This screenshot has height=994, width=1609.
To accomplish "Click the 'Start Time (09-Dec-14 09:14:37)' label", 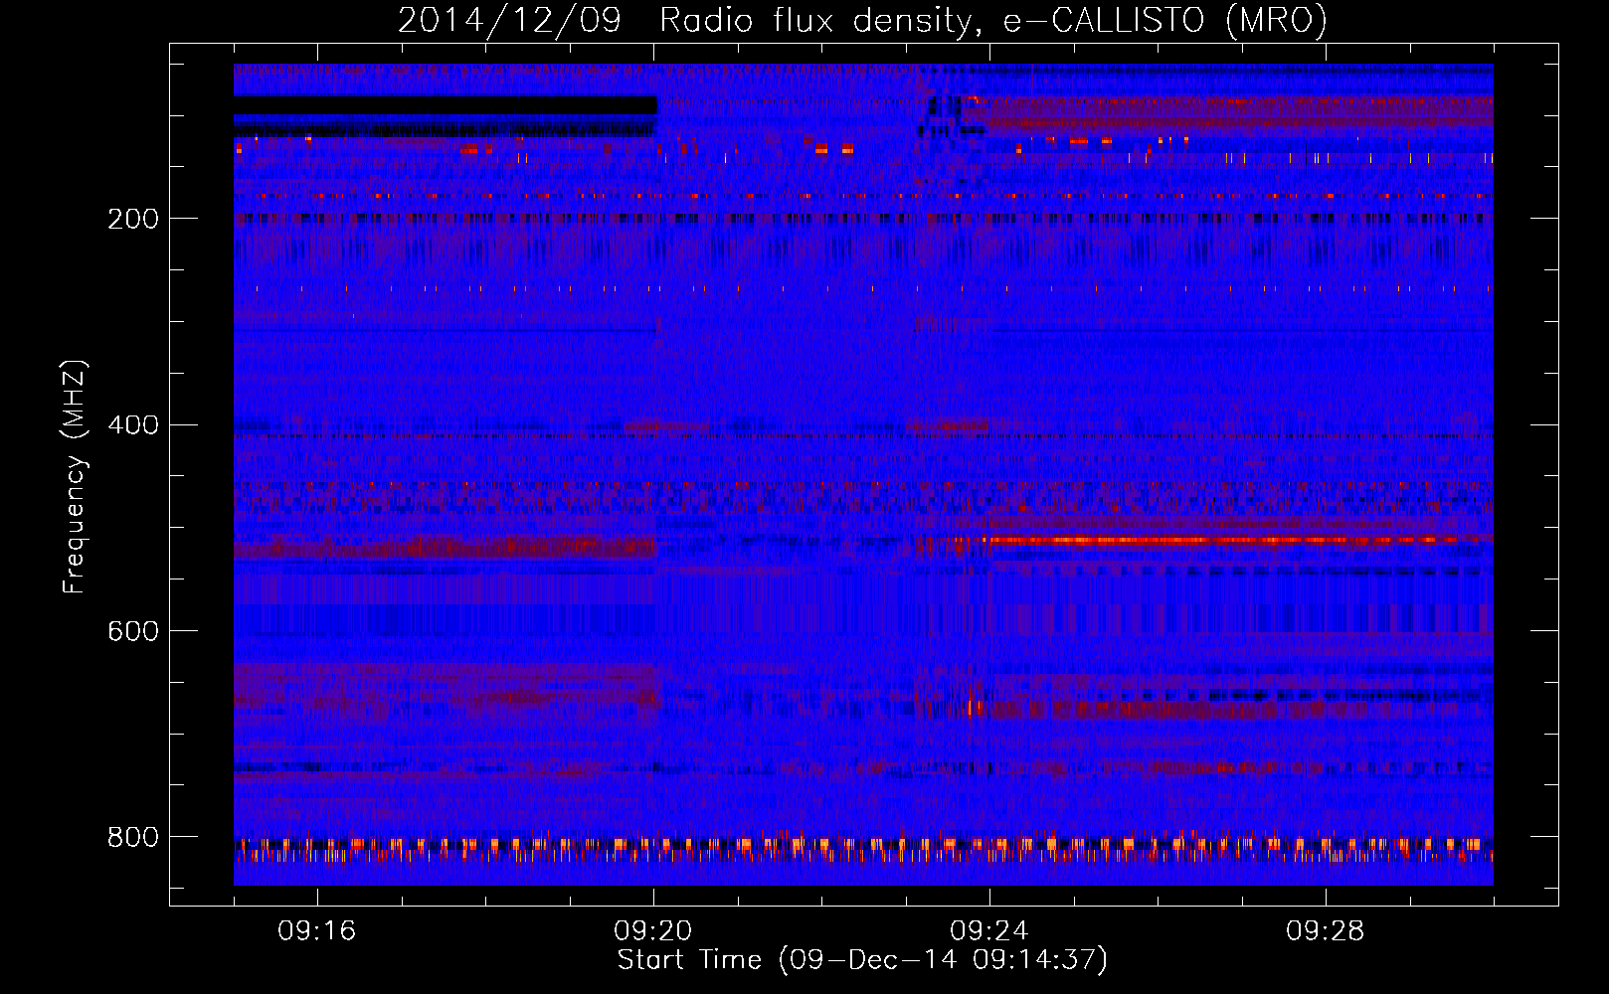I will pos(862,960).
